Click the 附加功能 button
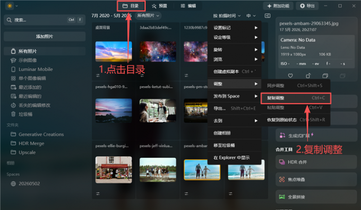The height and width of the screenshot is (210, 361). (x=278, y=6)
